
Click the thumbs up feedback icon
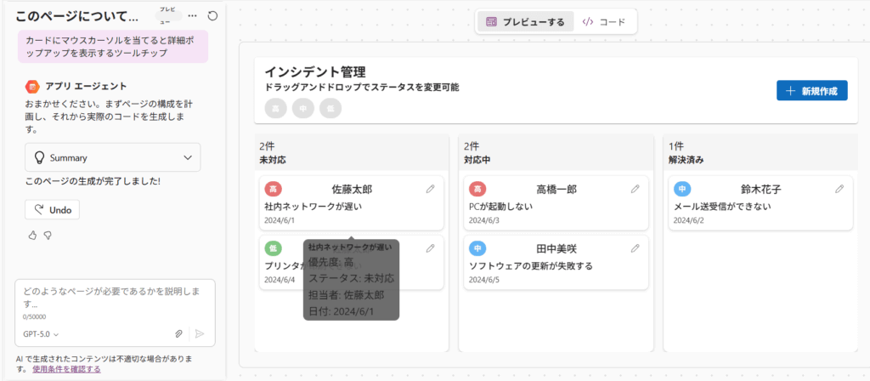click(31, 235)
